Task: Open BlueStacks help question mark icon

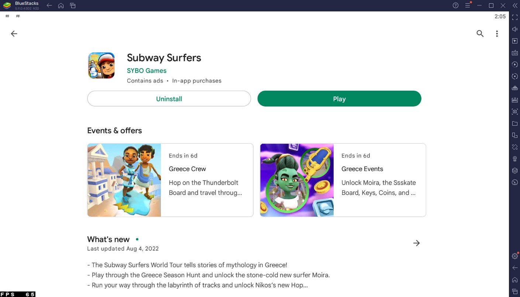Action: [456, 6]
